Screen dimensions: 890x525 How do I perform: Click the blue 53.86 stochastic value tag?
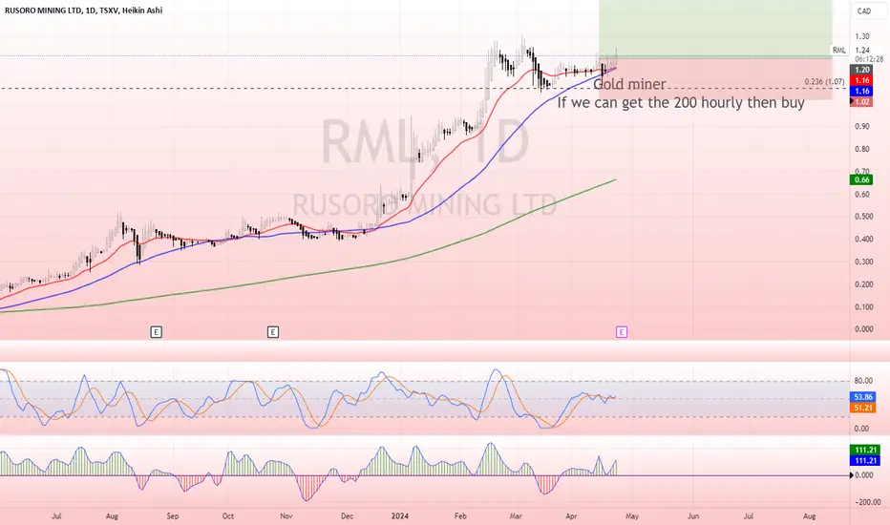tap(862, 397)
